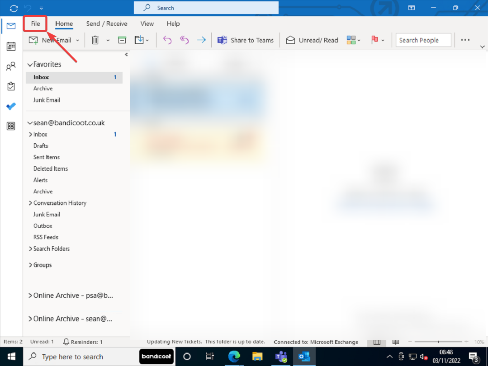Click the Search People box
Viewport: 488px width, 366px height.
[x=423, y=40]
